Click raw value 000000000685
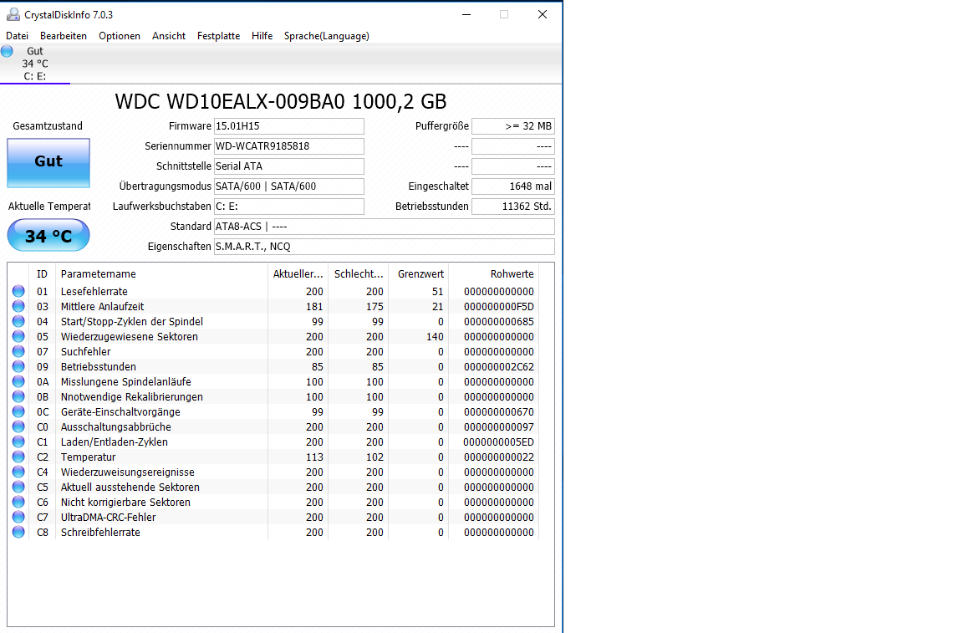 [x=499, y=321]
